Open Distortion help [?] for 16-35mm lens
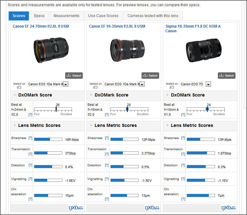Screen dimensions: 247x215 107,165
